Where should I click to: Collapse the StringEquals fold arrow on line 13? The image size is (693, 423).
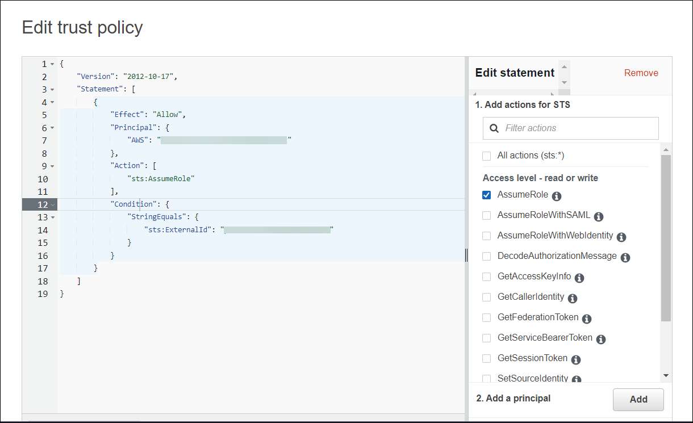click(52, 217)
